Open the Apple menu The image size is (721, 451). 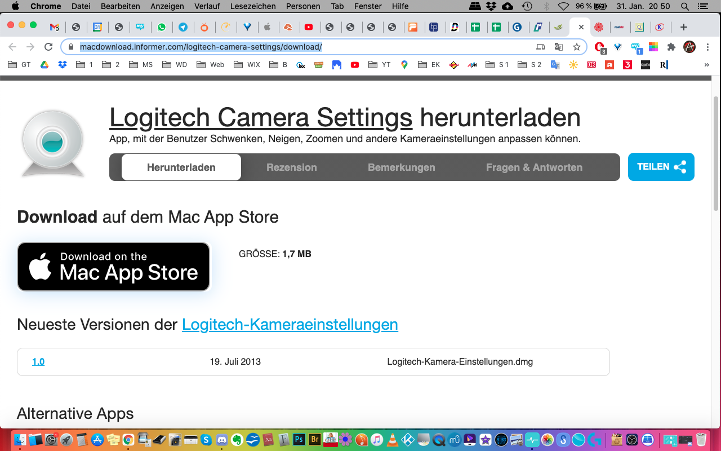[x=15, y=6]
